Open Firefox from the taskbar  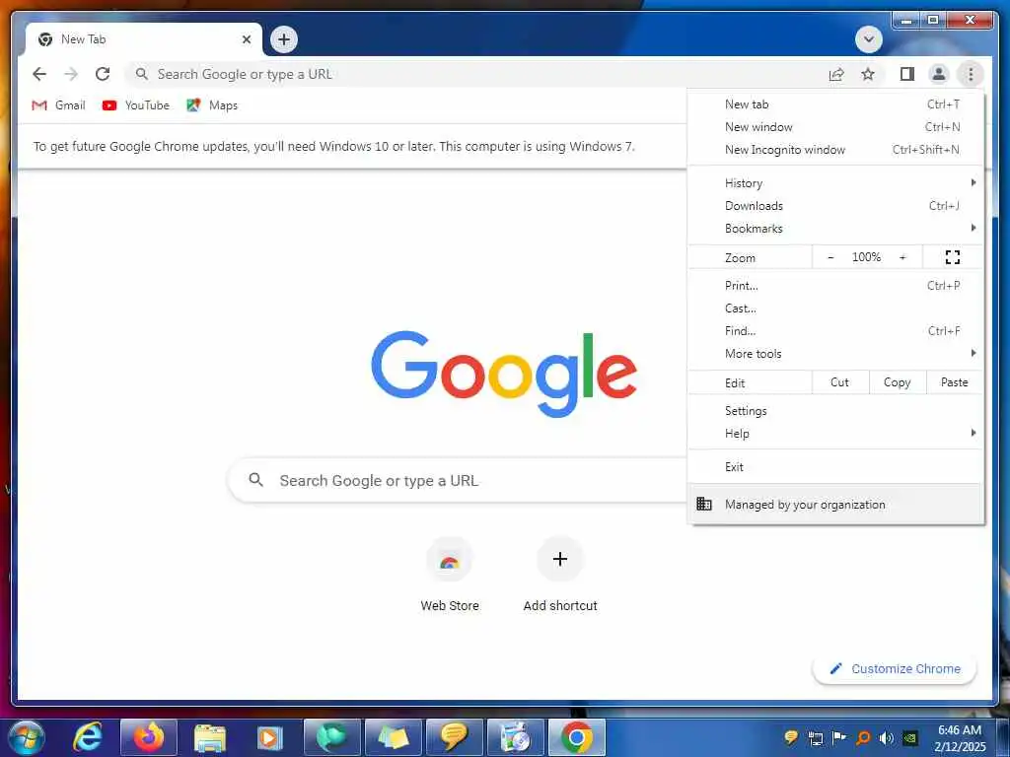149,737
